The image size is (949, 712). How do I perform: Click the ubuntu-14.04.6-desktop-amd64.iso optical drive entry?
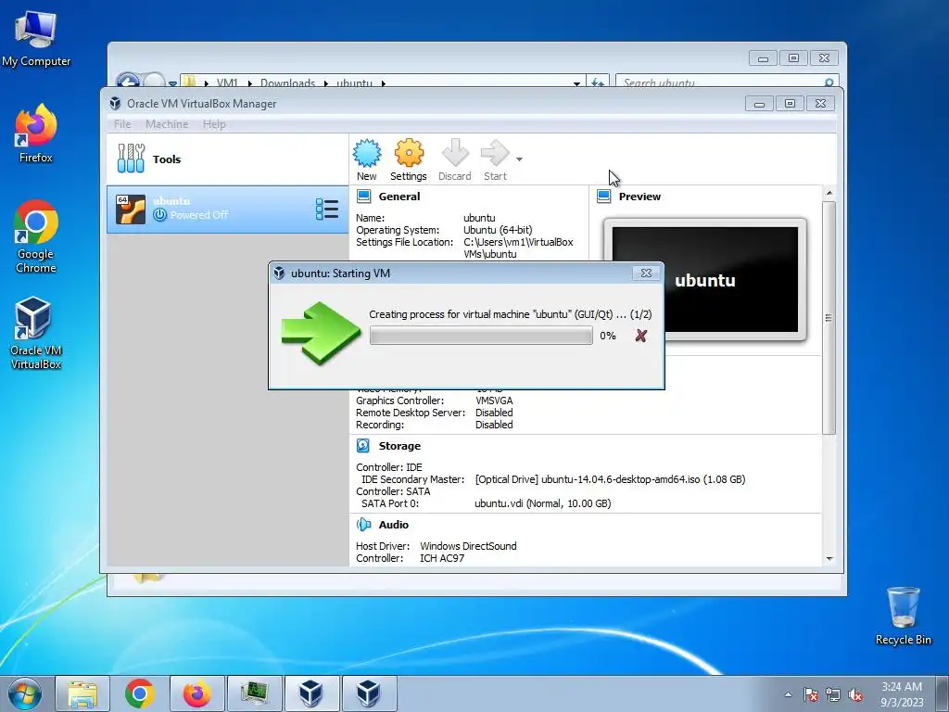coord(610,479)
